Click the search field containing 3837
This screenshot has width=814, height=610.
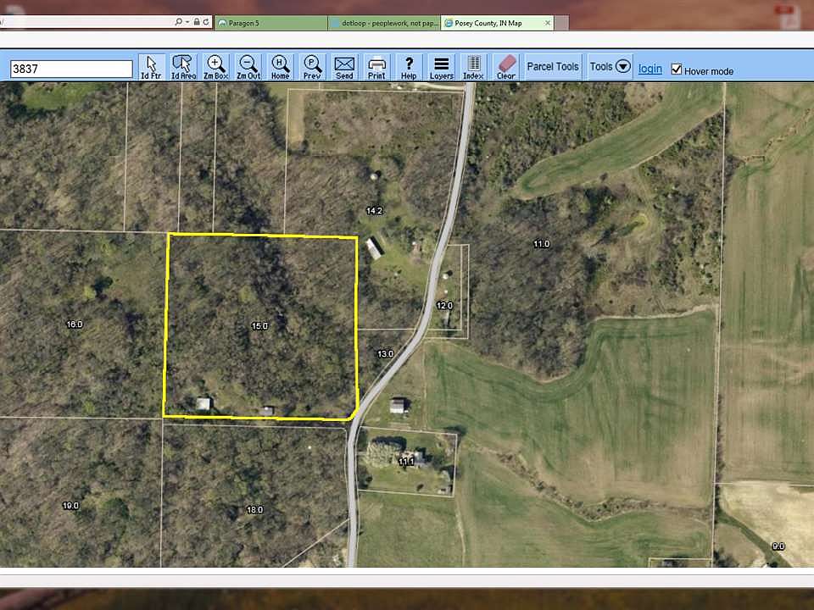(x=71, y=69)
